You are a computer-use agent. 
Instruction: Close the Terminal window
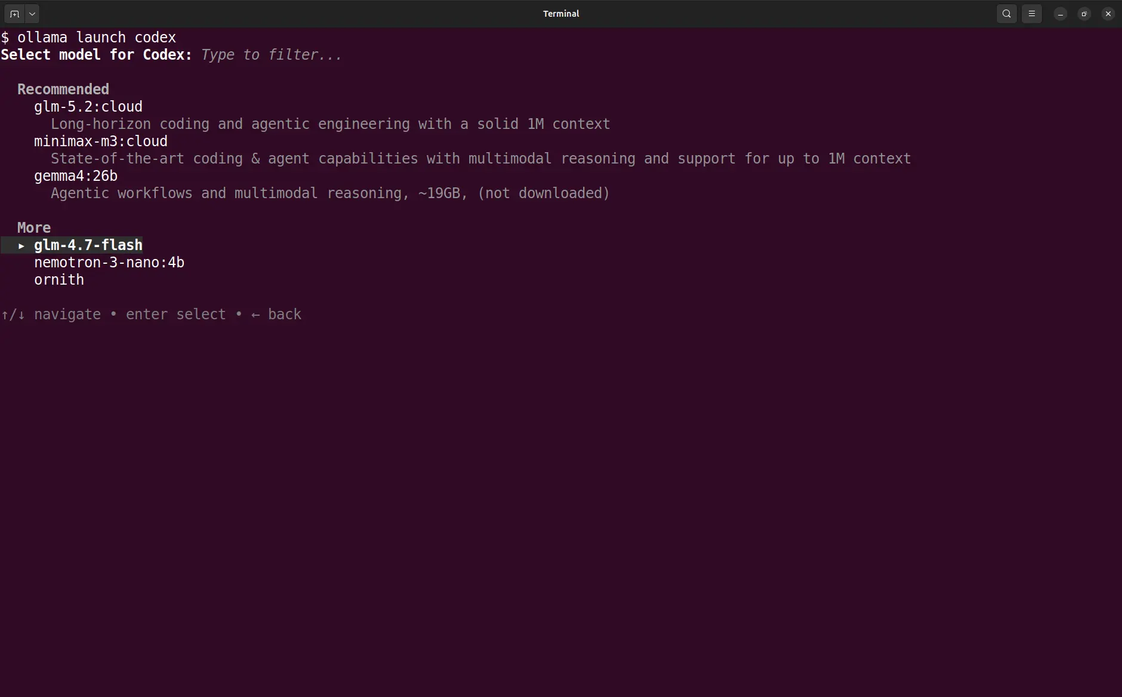[1108, 14]
